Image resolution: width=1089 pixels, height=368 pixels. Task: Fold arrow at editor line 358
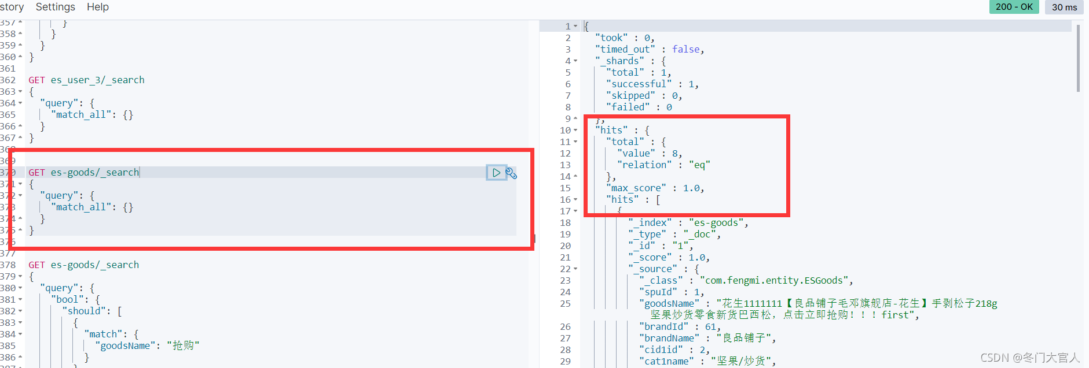tap(20, 34)
